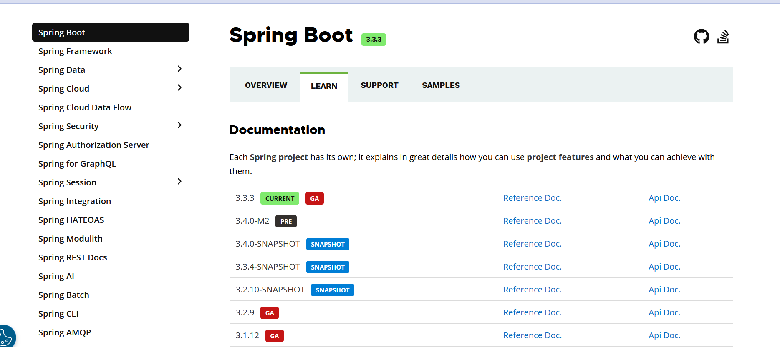The height and width of the screenshot is (347, 780).
Task: Expand the Spring Data submenu chevron
Action: [x=179, y=69]
